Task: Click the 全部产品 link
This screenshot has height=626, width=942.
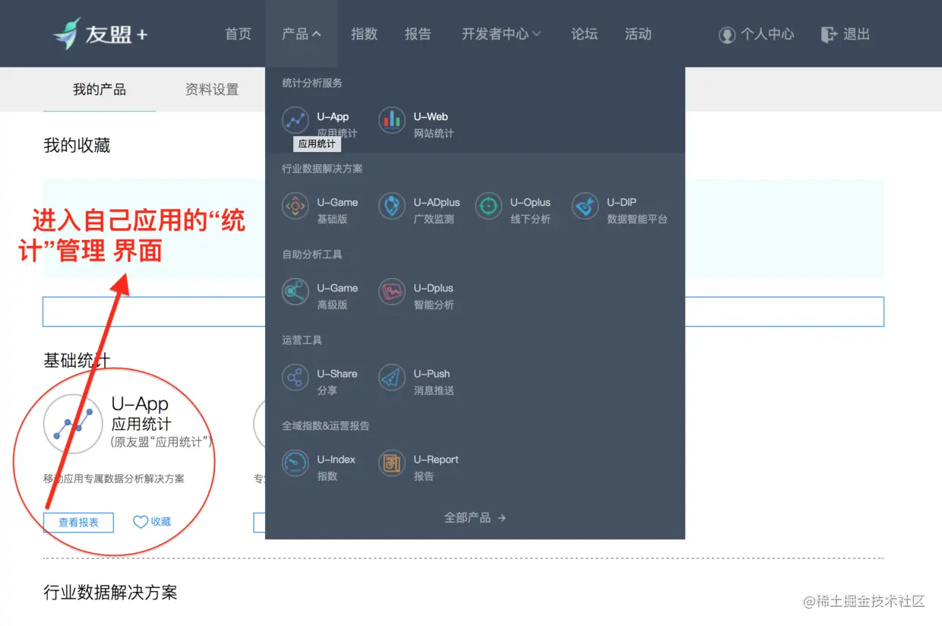Action: coord(476,517)
